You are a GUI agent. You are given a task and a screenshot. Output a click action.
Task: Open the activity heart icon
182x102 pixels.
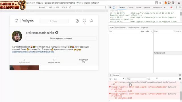(x=84, y=21)
